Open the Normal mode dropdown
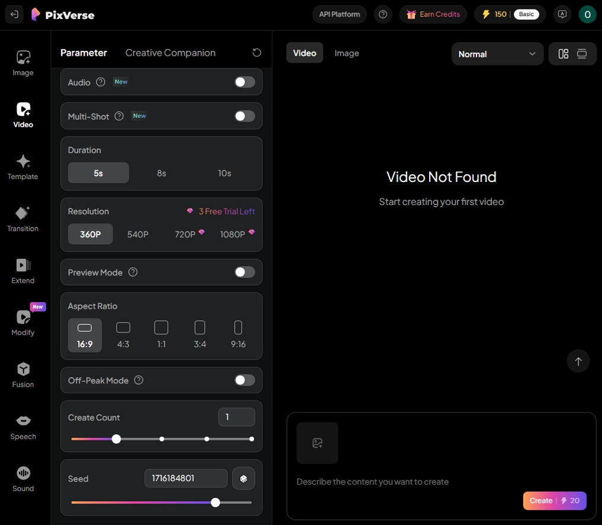The image size is (602, 525). (x=497, y=54)
